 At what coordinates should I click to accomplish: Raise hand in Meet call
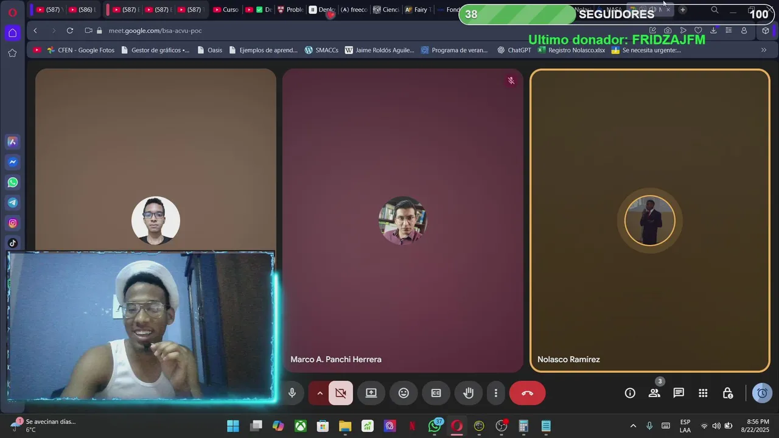pyautogui.click(x=468, y=393)
